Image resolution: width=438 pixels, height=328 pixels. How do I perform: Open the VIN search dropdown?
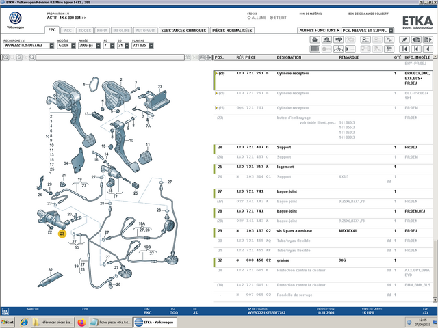point(52,46)
